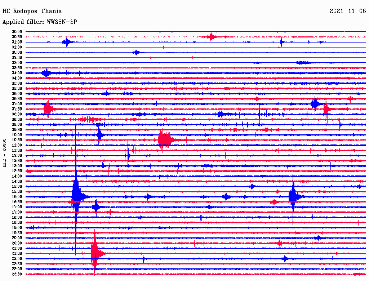Select the 15:00 time row label

[x=17, y=186]
